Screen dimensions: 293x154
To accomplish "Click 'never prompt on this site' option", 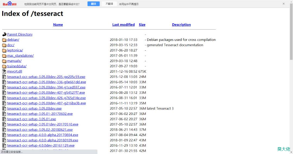I will pos(129,4).
